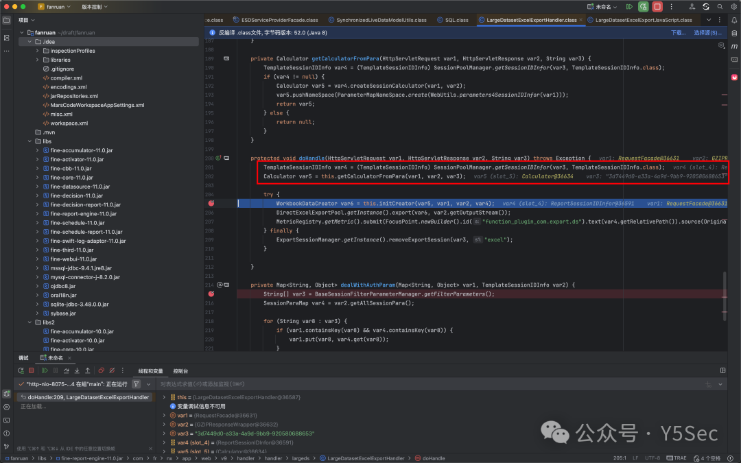Open the Notifications bell icon
741x463 pixels.
coord(734,21)
